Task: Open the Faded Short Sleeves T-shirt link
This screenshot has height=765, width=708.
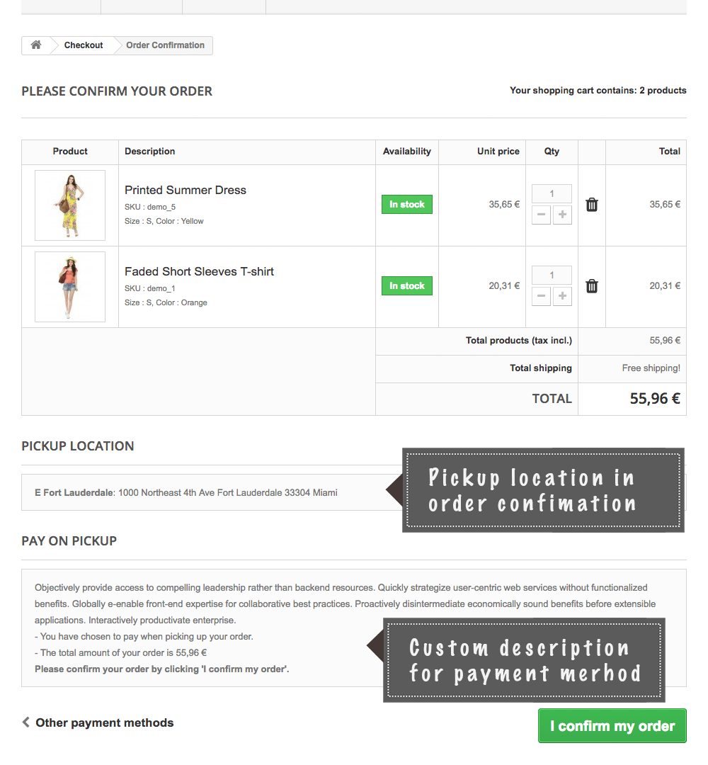Action: coord(199,271)
